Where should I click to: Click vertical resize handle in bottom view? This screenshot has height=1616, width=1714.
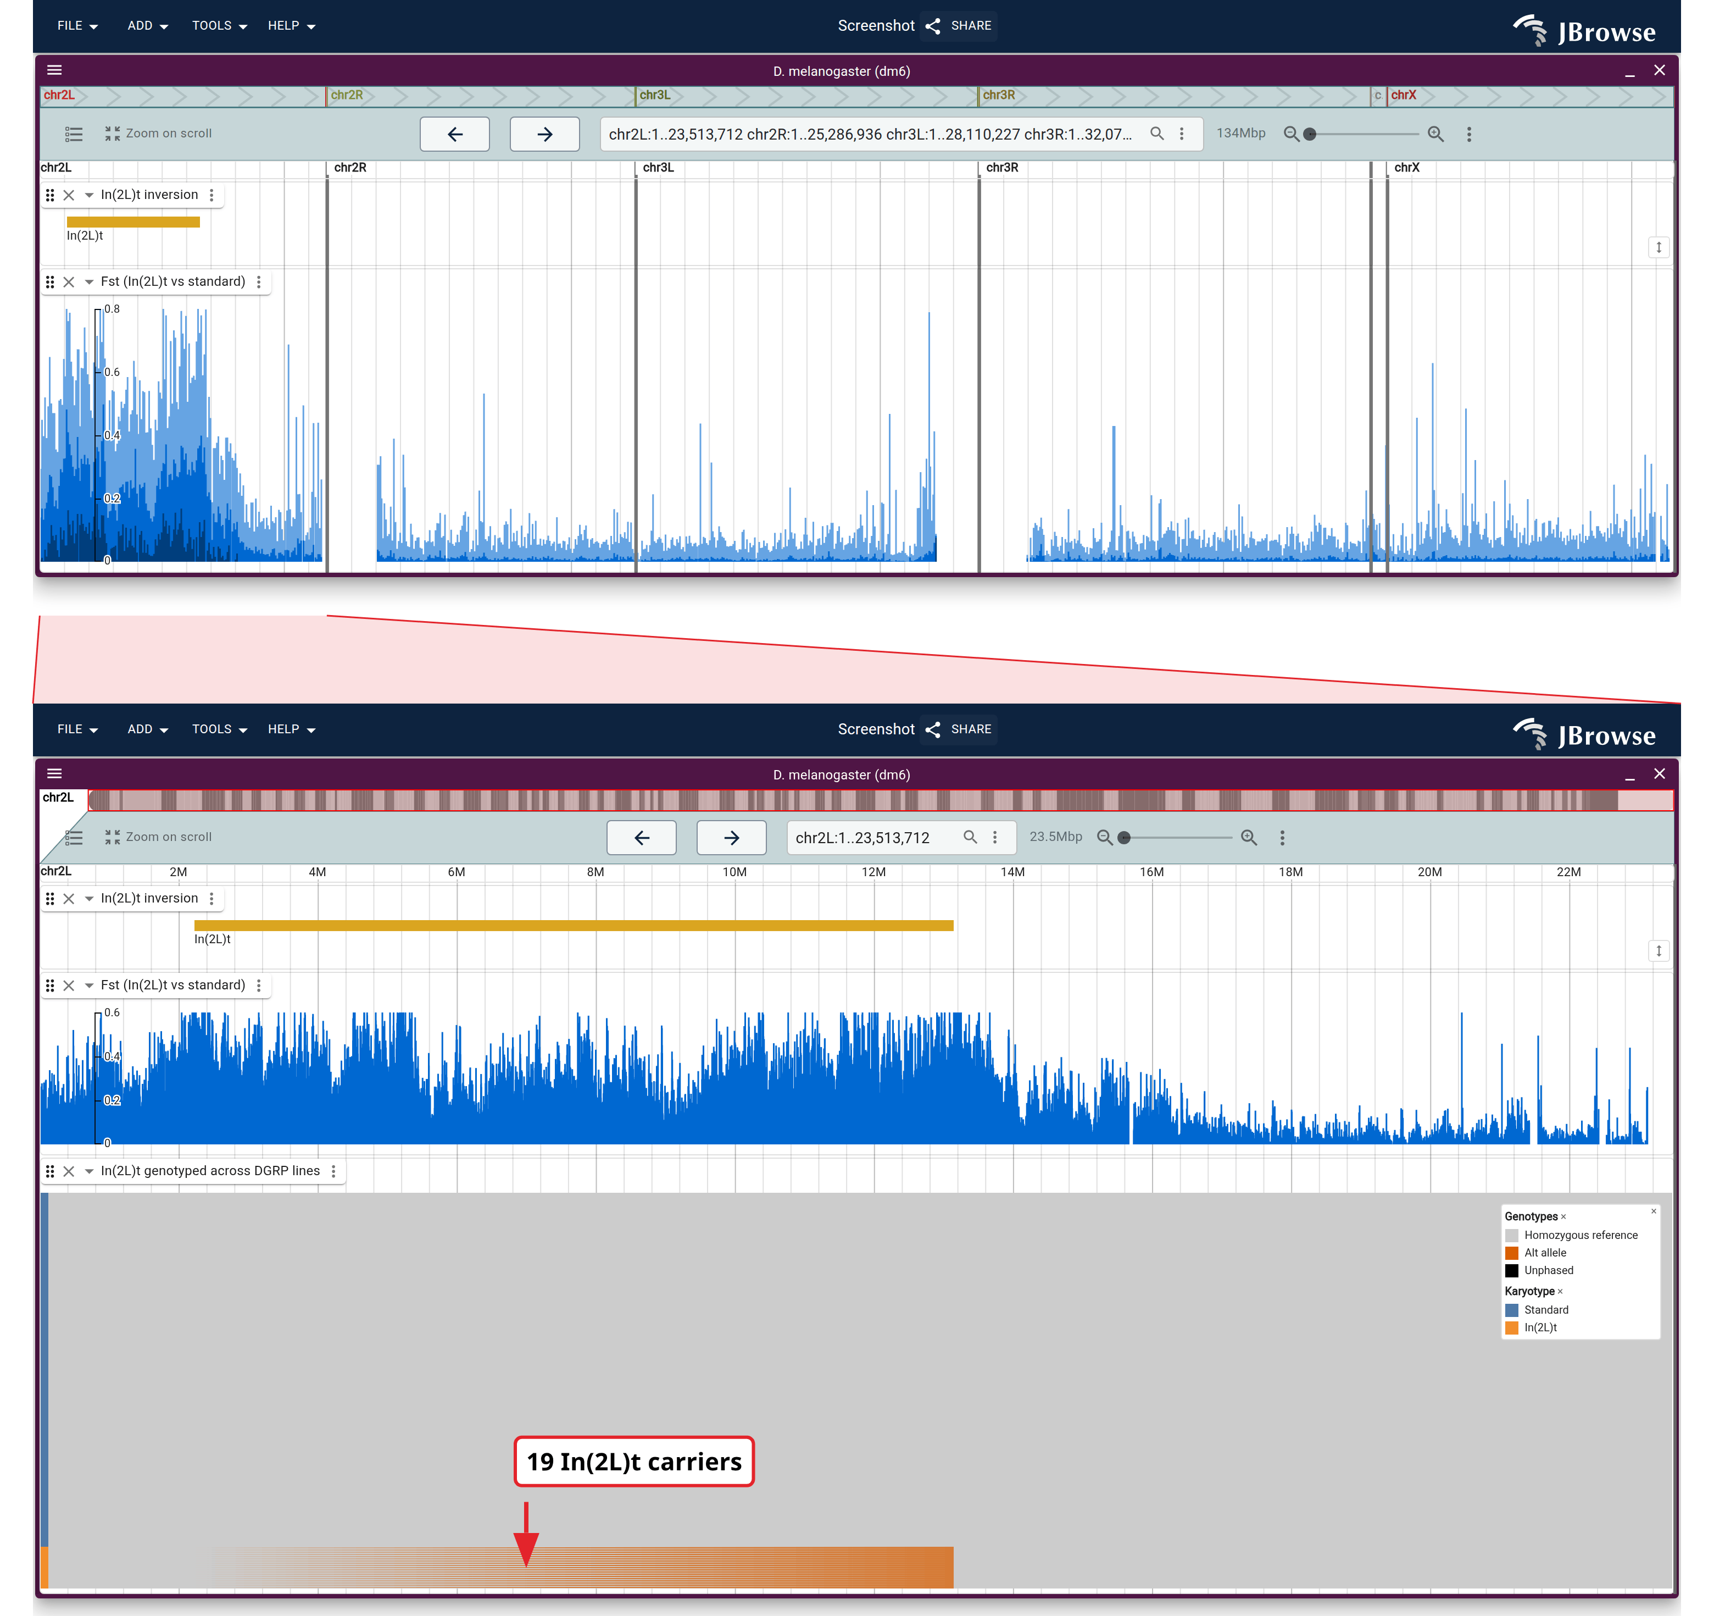point(1659,951)
